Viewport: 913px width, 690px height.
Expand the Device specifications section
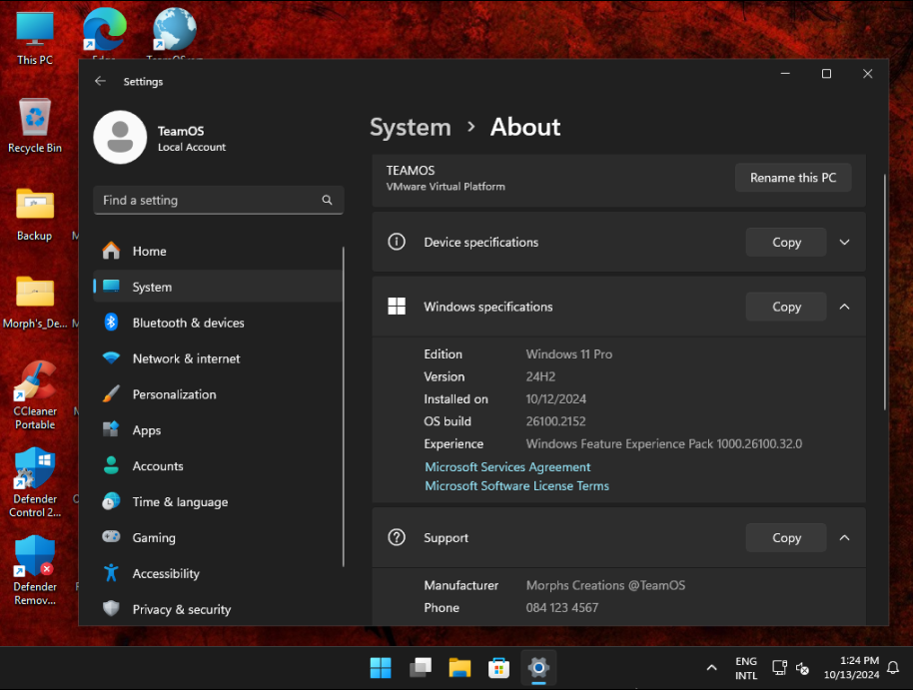[844, 242]
